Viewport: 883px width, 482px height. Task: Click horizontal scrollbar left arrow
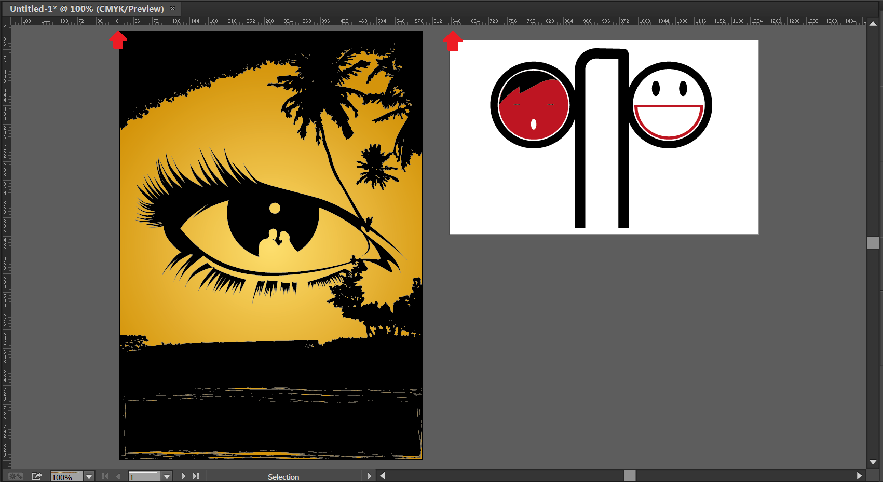click(x=383, y=476)
